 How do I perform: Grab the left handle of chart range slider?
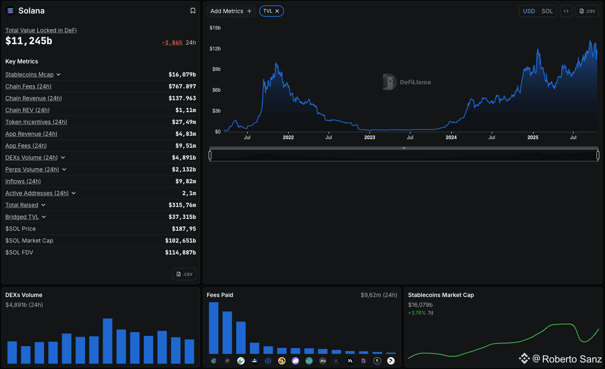210,155
